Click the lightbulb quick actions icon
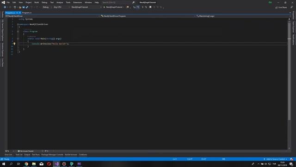296x167 pixels. click(14, 44)
